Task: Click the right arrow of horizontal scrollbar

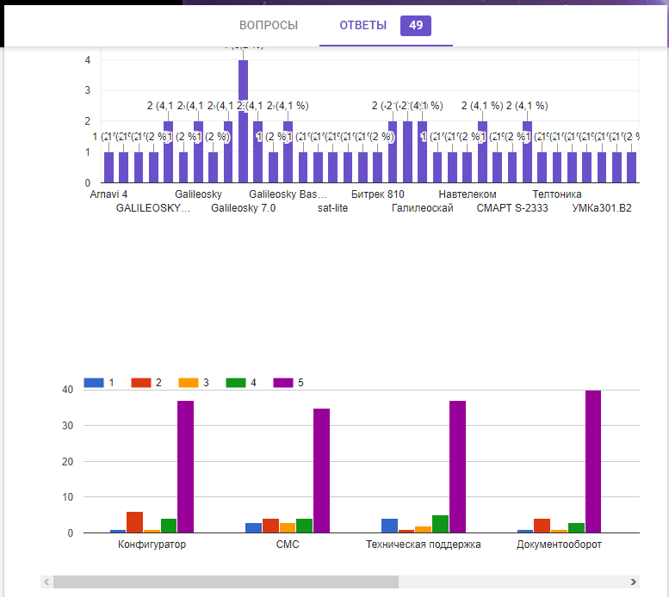Action: [x=634, y=582]
